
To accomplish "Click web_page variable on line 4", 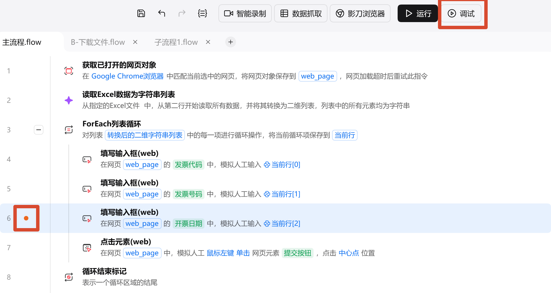I will [142, 165].
